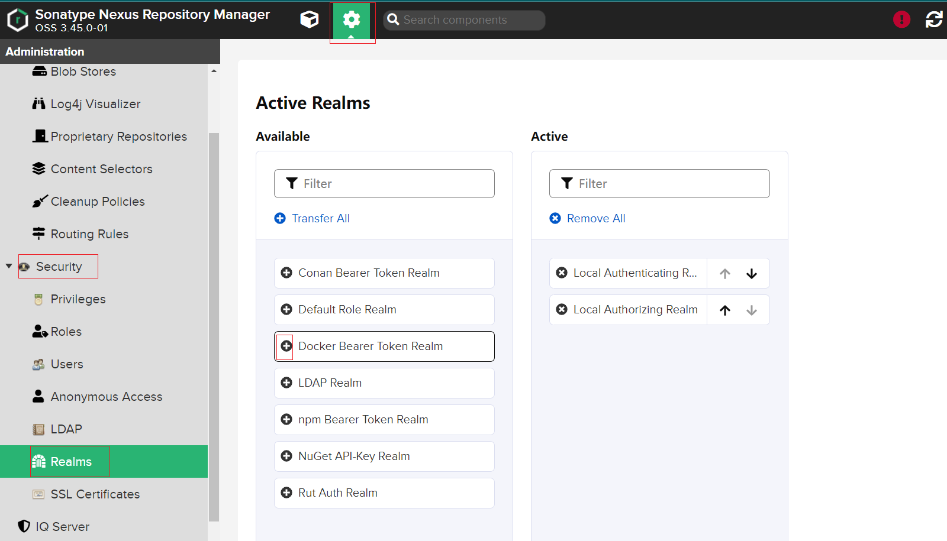This screenshot has width=947, height=541.
Task: Select Local Authorizing Realm label text
Action: click(x=636, y=309)
